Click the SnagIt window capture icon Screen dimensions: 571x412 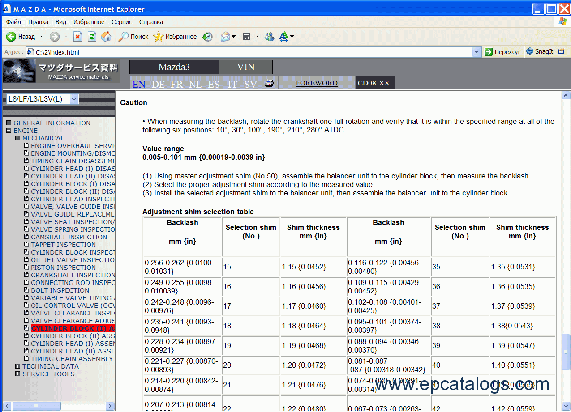562,51
